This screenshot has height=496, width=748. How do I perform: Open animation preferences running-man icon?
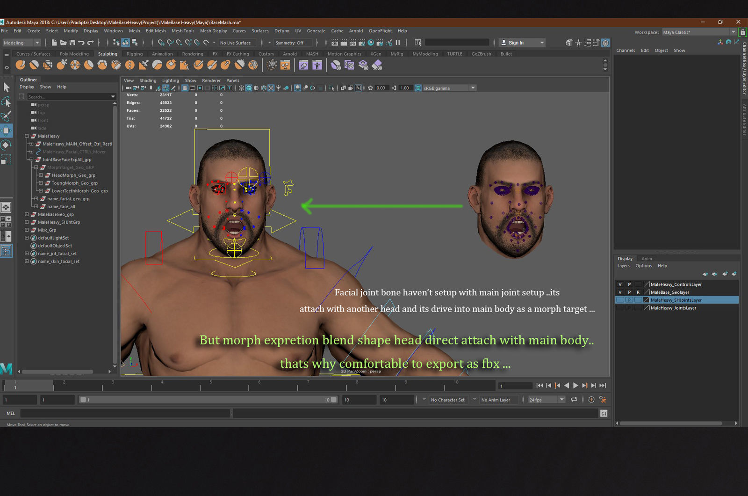603,400
